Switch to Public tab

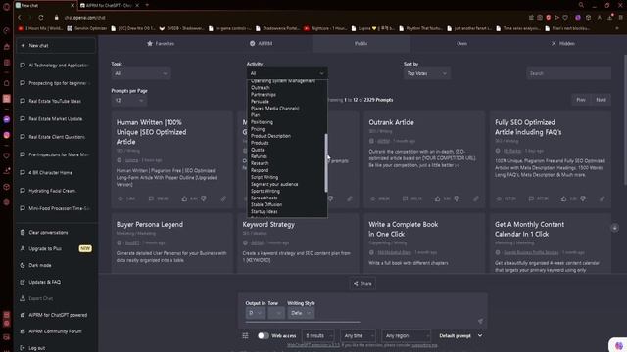click(361, 43)
